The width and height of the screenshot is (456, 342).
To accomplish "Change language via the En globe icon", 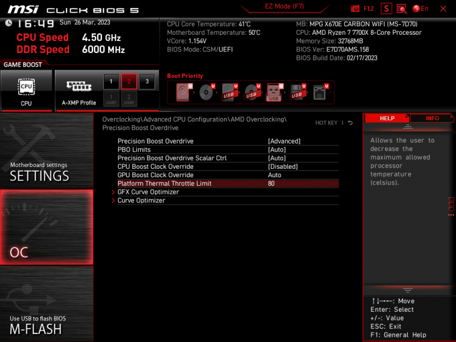I will click(x=420, y=9).
